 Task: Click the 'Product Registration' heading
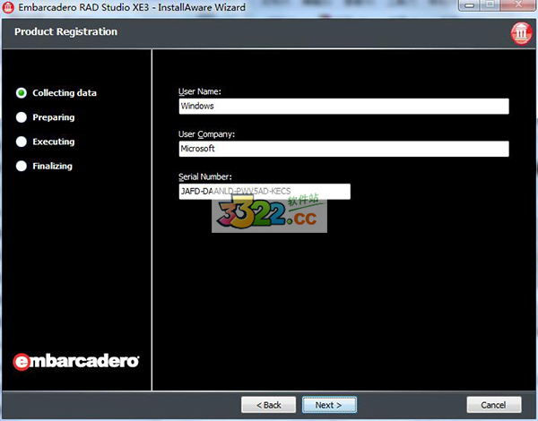pyautogui.click(x=65, y=31)
